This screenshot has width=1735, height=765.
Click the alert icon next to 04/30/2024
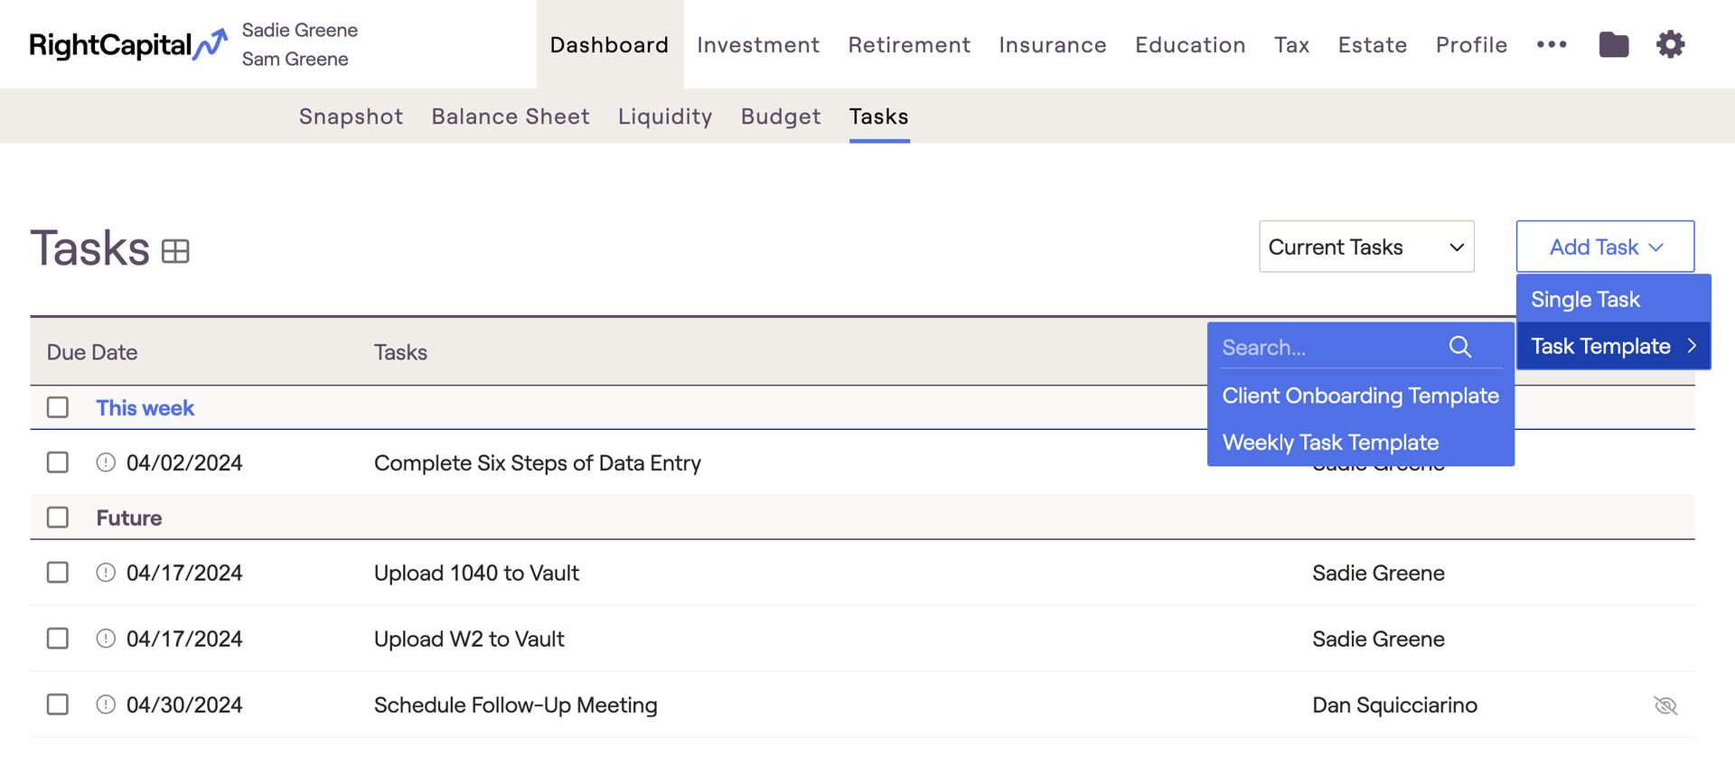(x=106, y=704)
